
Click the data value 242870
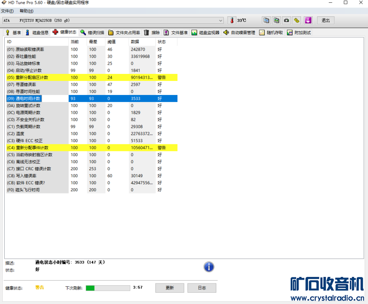tap(138, 50)
